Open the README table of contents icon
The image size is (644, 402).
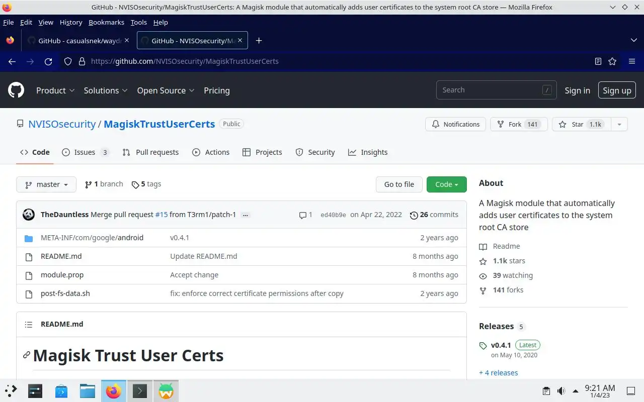29,325
